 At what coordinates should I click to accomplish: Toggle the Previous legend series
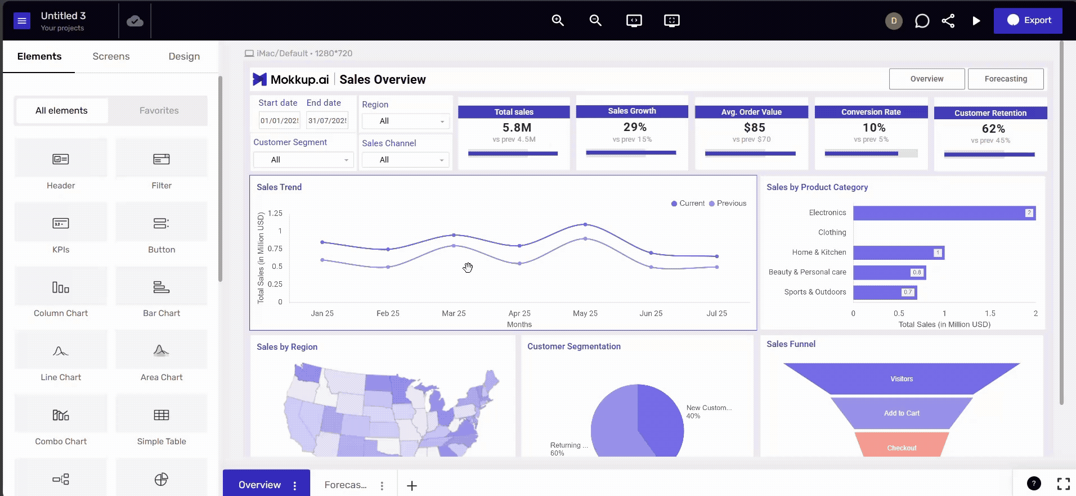(728, 204)
